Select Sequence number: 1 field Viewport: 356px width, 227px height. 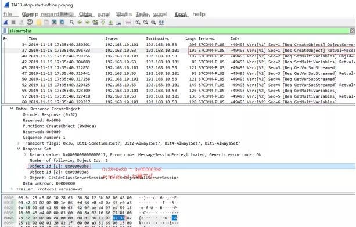coord(44,138)
